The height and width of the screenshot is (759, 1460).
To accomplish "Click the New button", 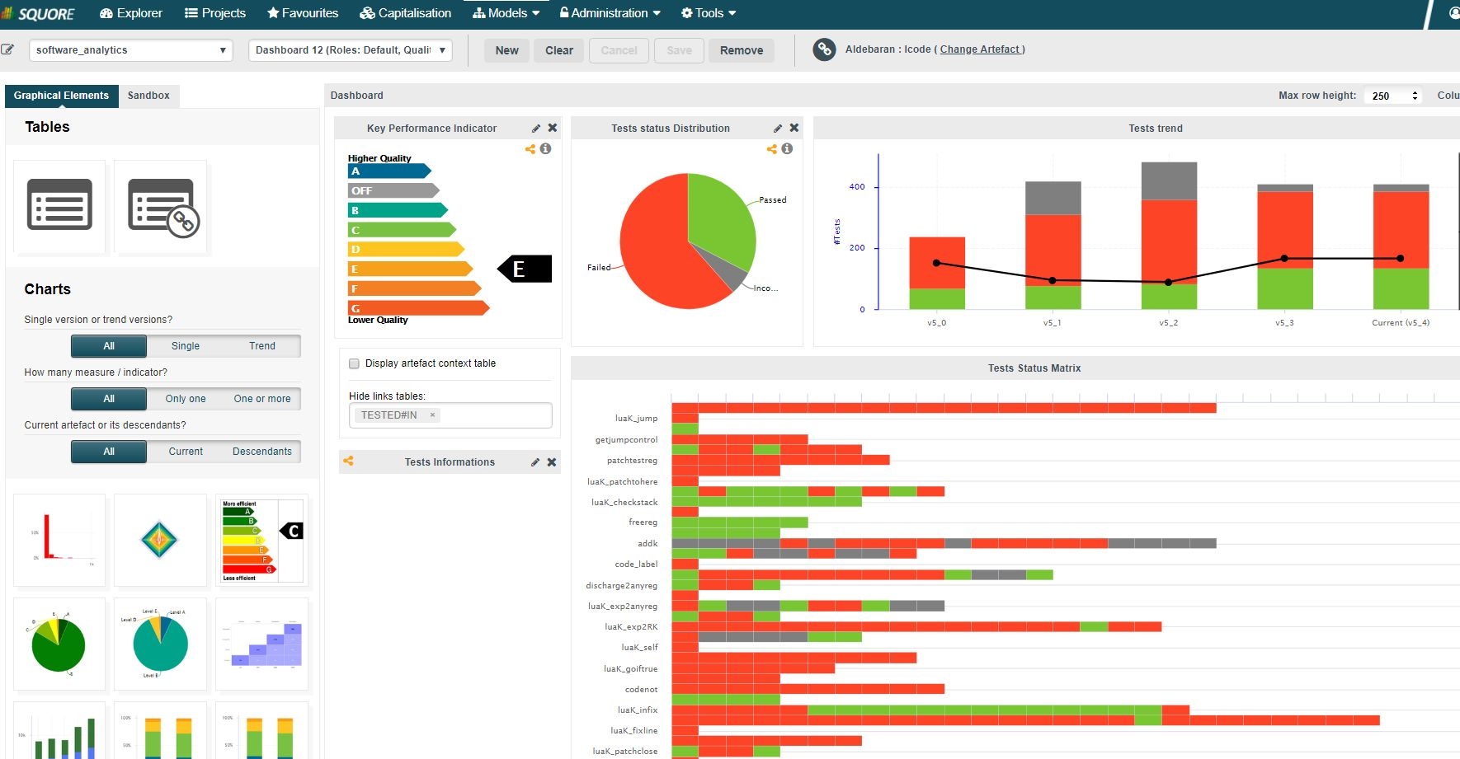I will coord(507,50).
